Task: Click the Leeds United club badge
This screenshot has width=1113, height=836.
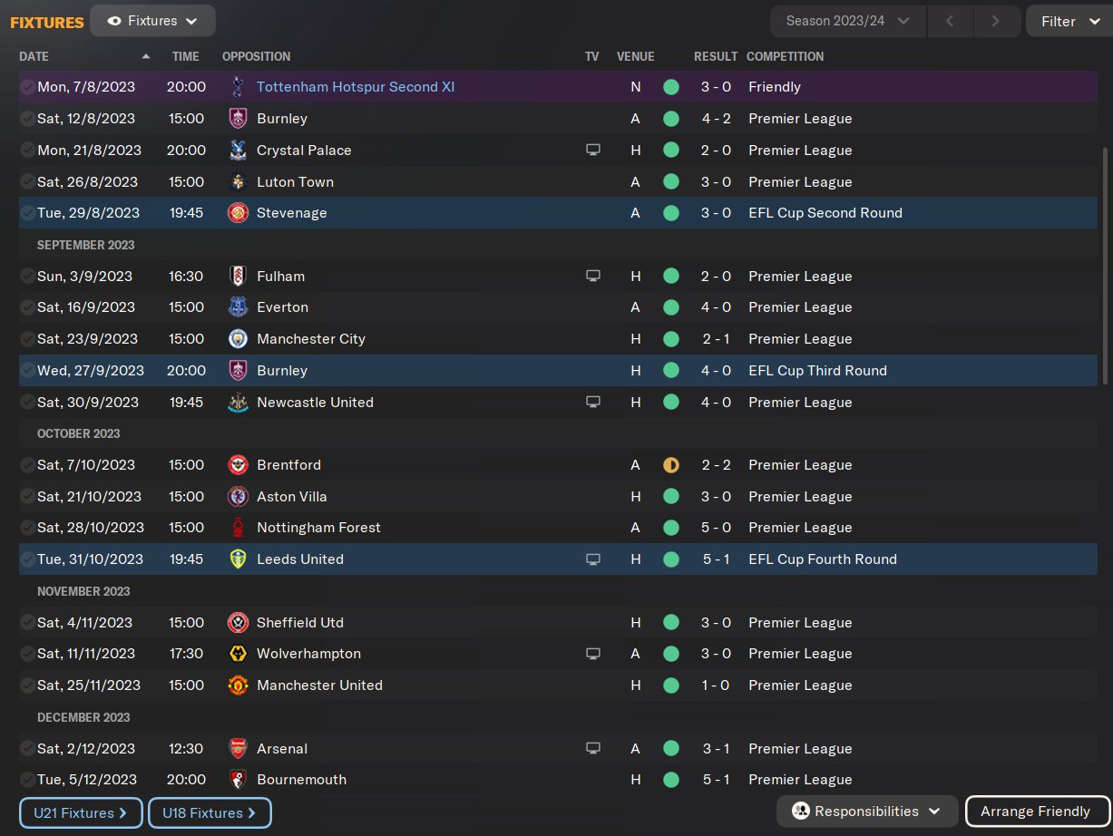Action: coord(238,559)
